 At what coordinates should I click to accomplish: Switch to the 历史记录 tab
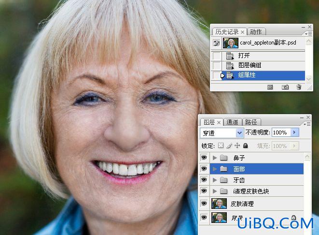click(x=227, y=32)
